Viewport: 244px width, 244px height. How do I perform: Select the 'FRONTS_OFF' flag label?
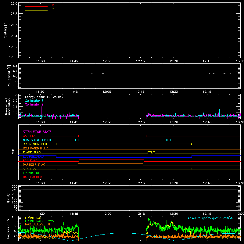click(32, 173)
